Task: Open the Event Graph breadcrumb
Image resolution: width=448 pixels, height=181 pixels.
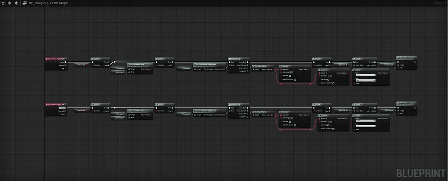Action: pos(59,3)
